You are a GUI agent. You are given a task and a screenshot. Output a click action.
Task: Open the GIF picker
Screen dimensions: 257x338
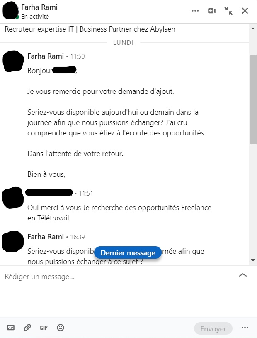(x=44, y=328)
